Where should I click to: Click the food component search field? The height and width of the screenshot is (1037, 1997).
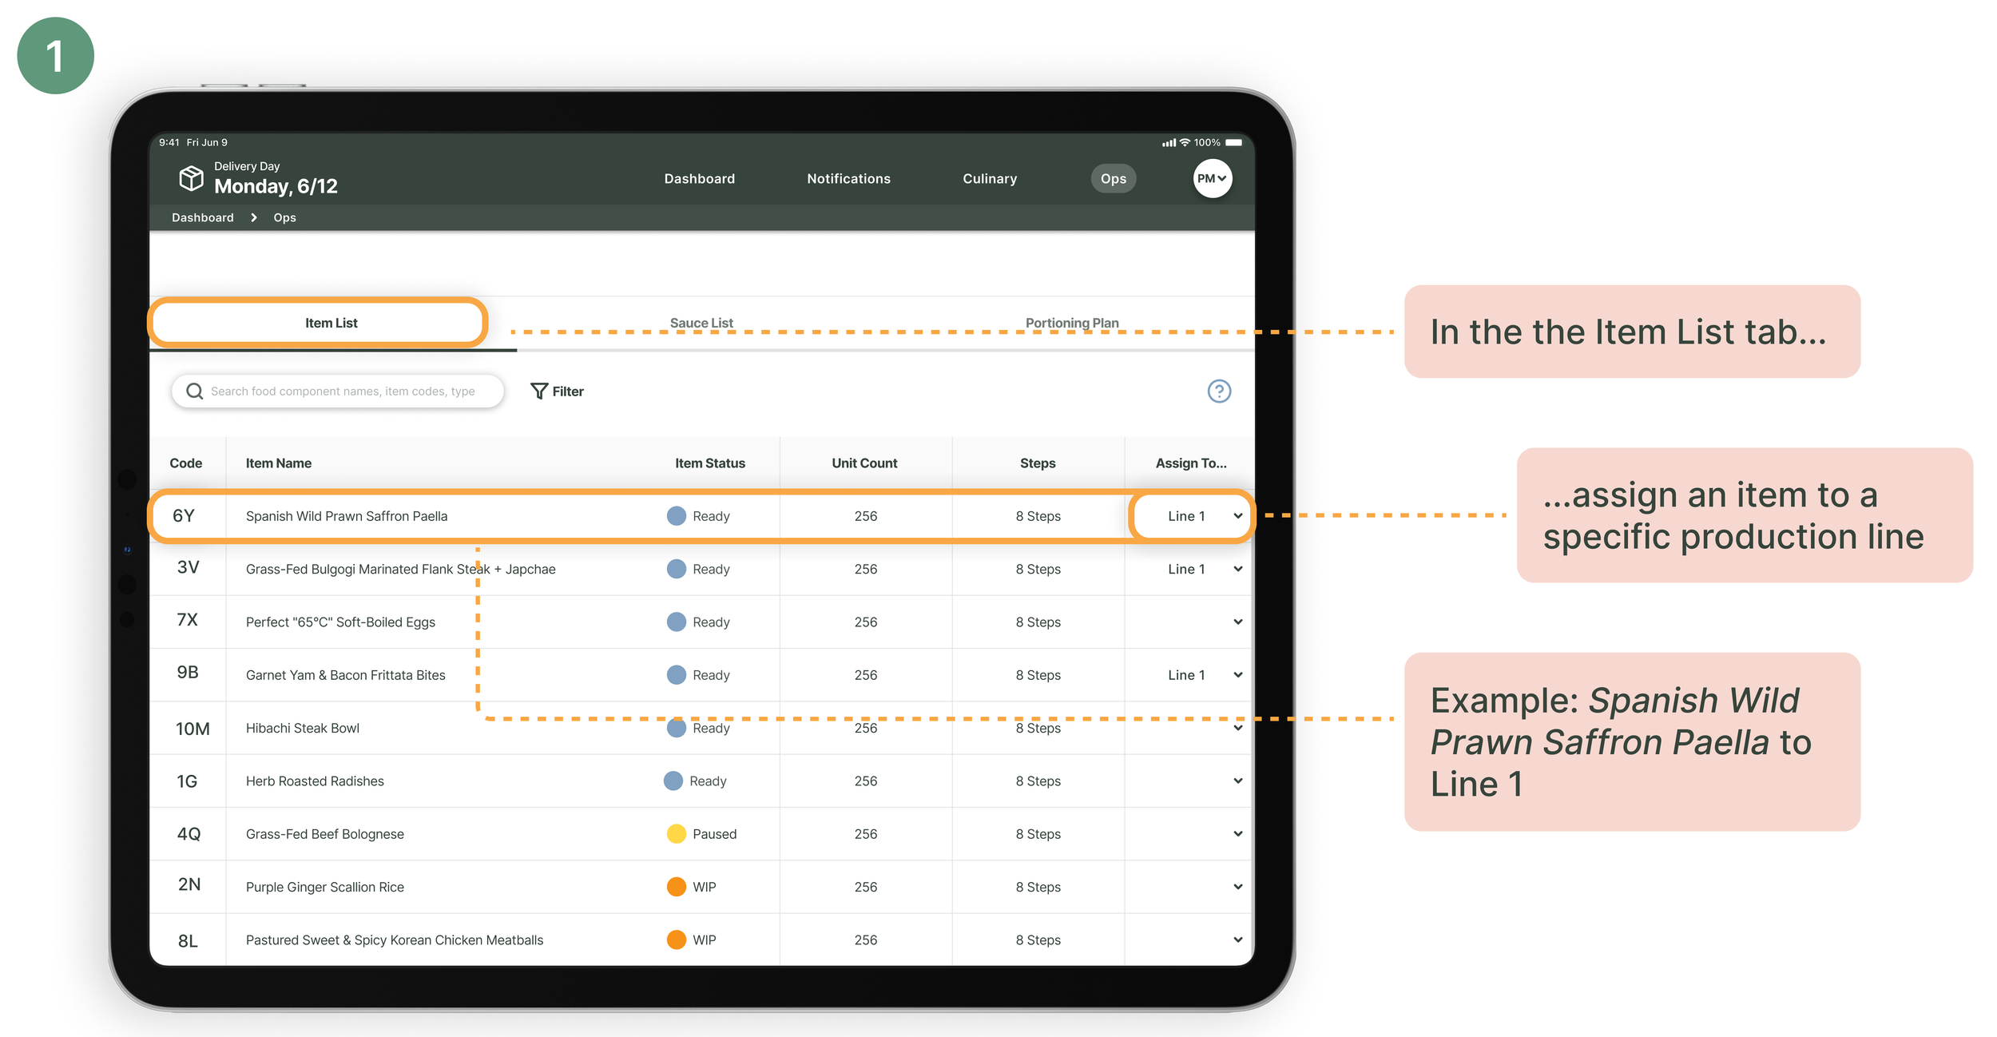point(343,391)
